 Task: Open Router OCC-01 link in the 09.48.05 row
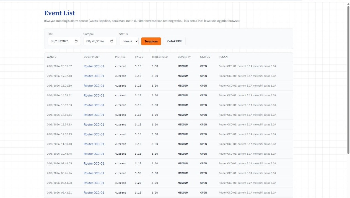point(94,163)
